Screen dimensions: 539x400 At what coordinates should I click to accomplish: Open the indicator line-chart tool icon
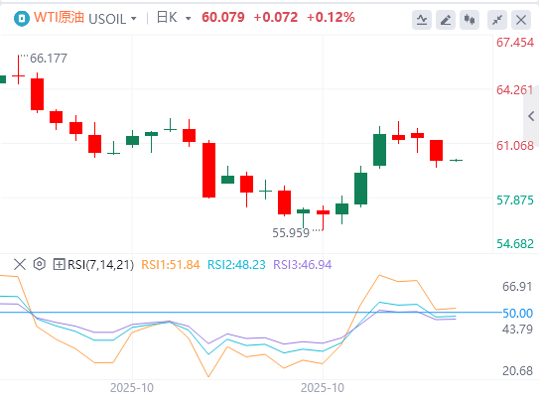coord(422,20)
